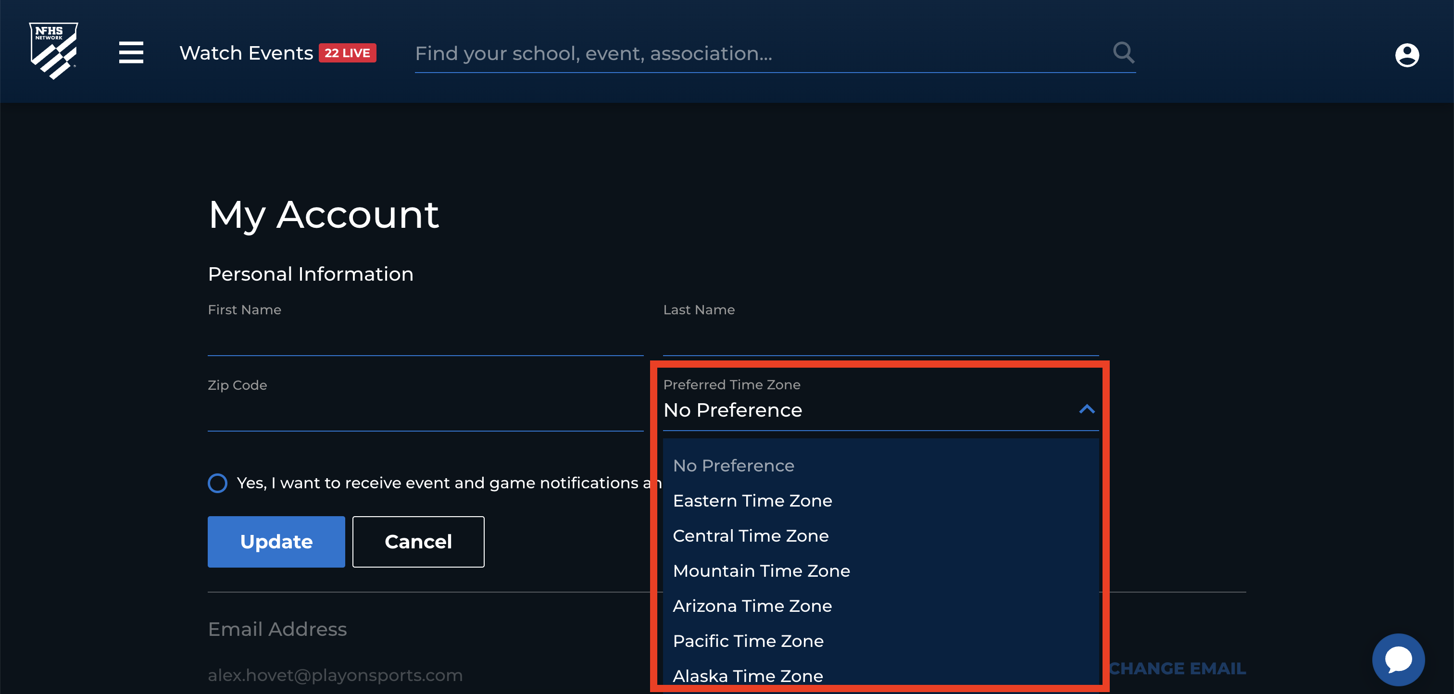The image size is (1454, 694).
Task: Select Pacific Time Zone
Action: pos(748,641)
